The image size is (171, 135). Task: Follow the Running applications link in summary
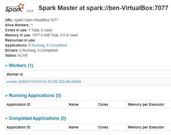[x=38, y=45]
